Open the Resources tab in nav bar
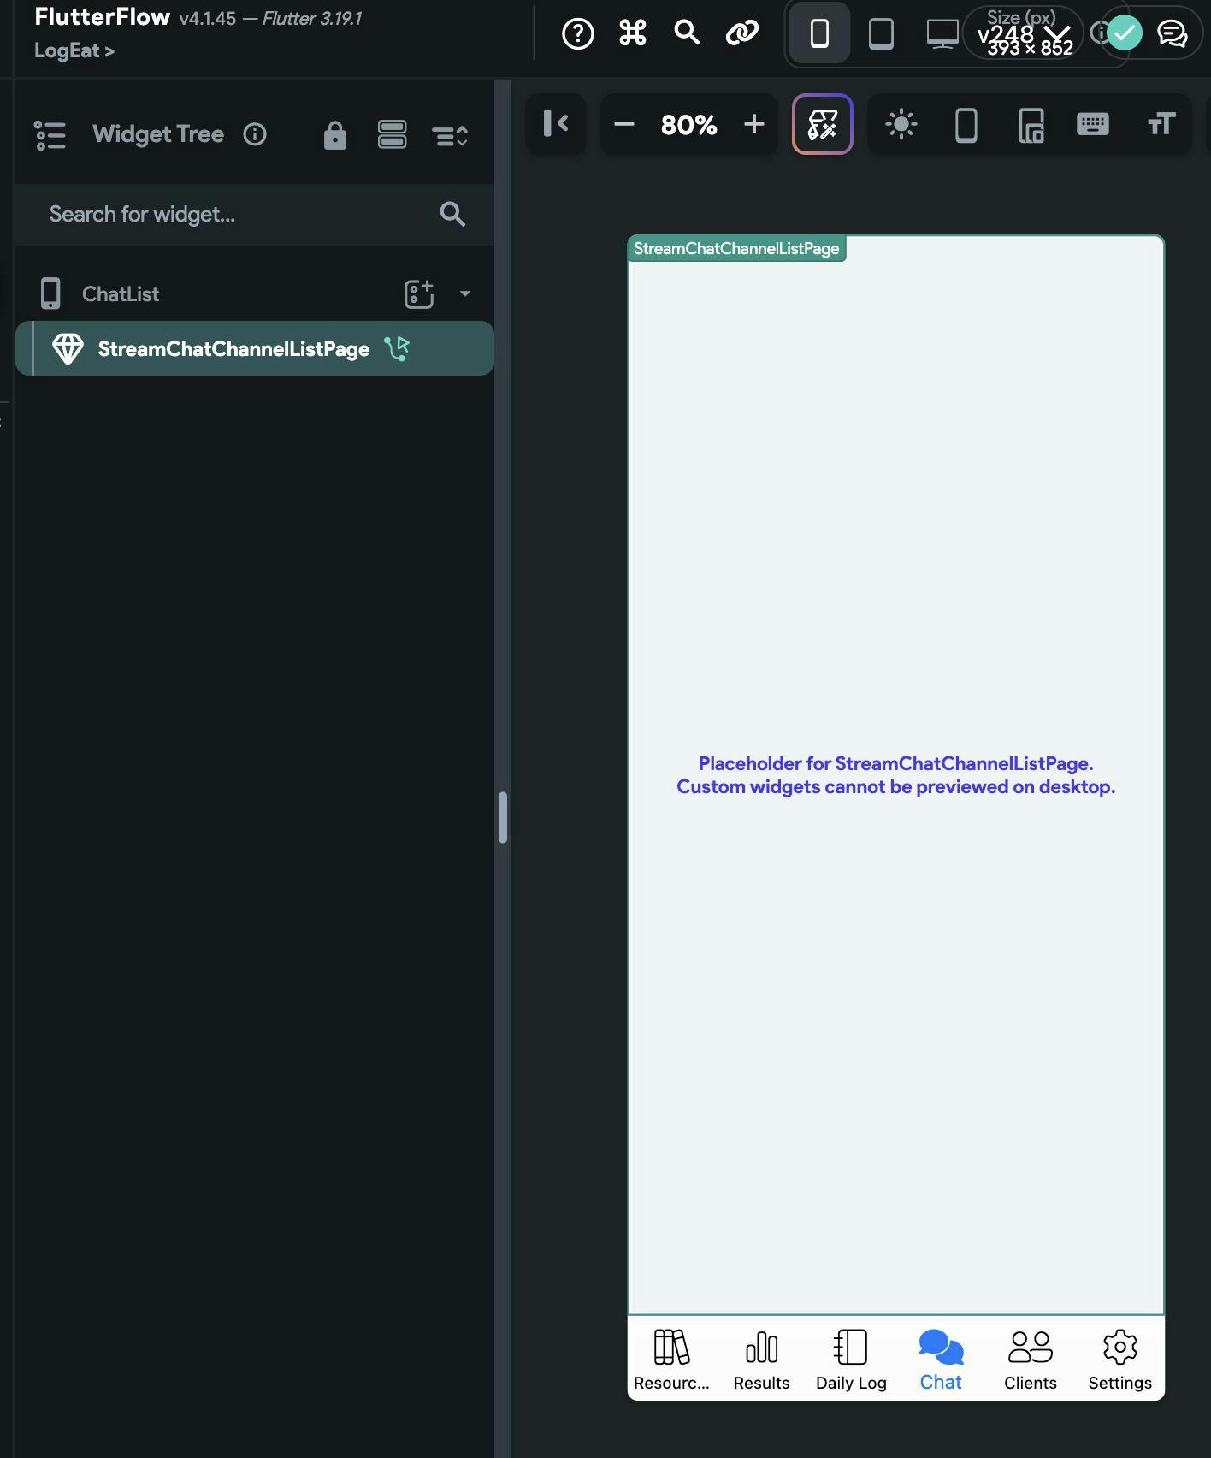The image size is (1211, 1458). 671,1360
